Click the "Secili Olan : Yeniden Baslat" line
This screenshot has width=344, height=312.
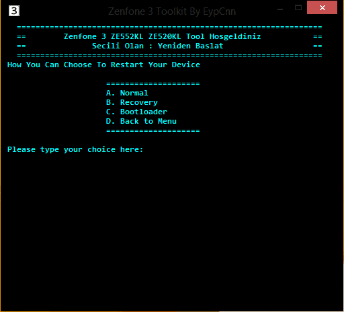pyautogui.click(x=158, y=46)
